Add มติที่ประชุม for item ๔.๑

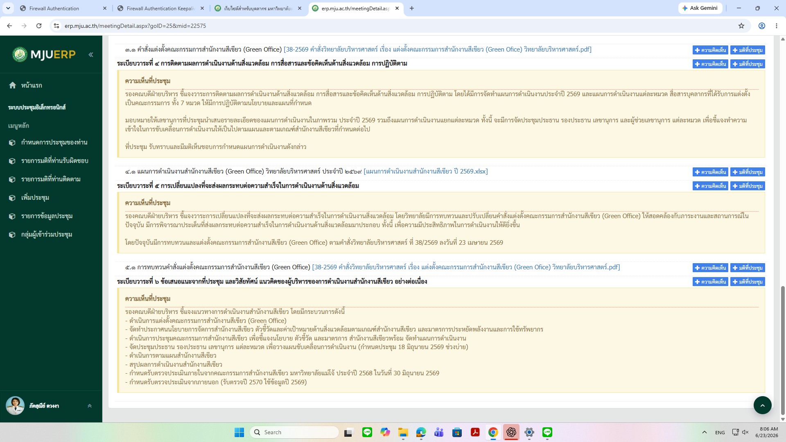748,172
